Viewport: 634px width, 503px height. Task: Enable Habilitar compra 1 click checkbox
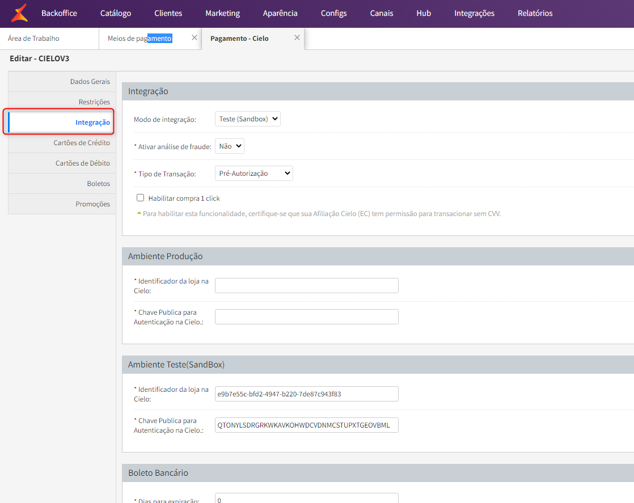click(140, 198)
